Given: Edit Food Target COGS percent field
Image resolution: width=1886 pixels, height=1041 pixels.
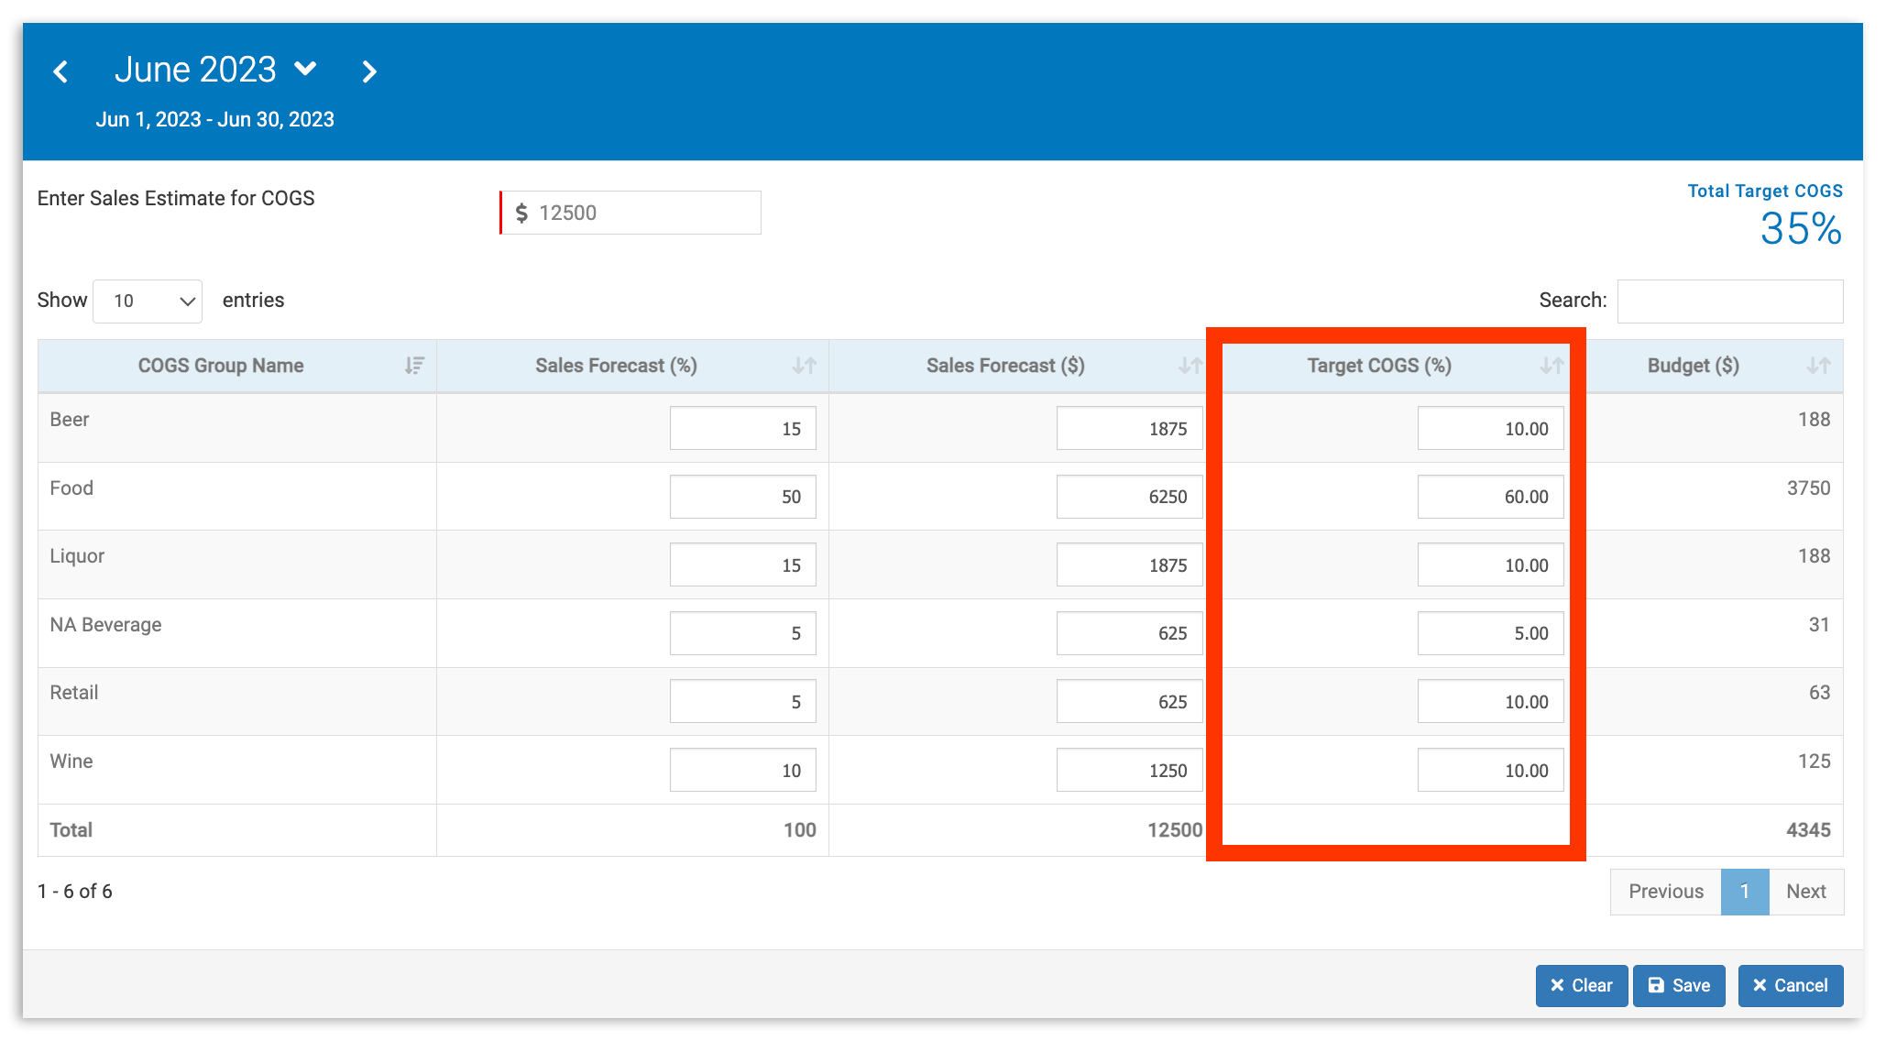Looking at the screenshot, I should 1489,497.
